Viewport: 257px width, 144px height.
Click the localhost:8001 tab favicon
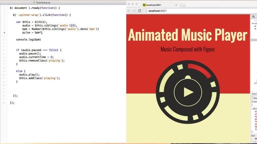(x=144, y=5)
